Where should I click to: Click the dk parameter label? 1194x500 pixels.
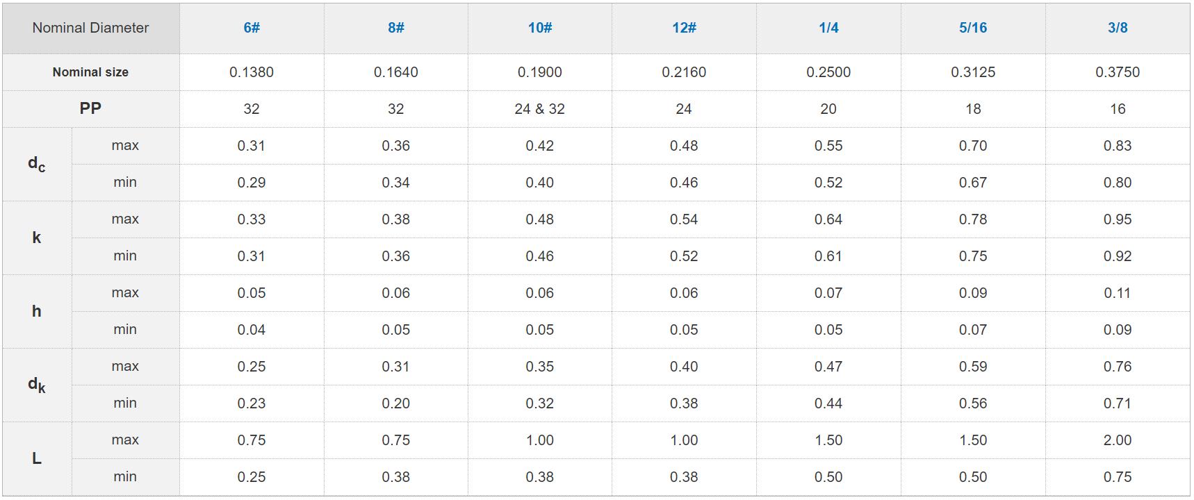[x=37, y=385]
